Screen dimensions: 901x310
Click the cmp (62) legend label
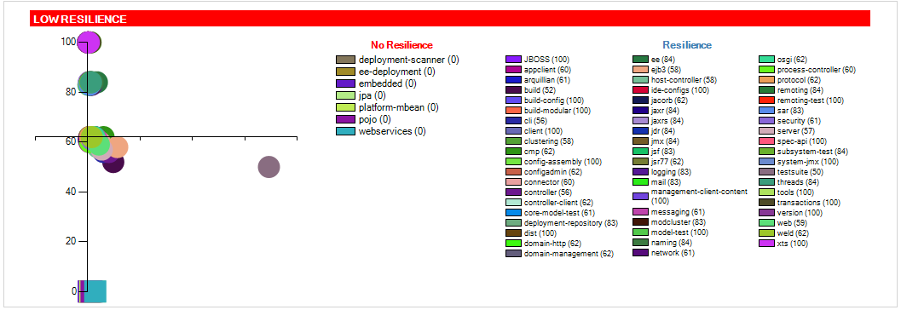click(x=538, y=152)
